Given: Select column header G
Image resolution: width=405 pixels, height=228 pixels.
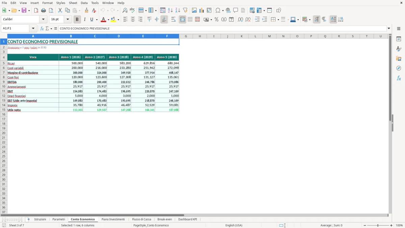Looking at the screenshot, I should [x=186, y=36].
